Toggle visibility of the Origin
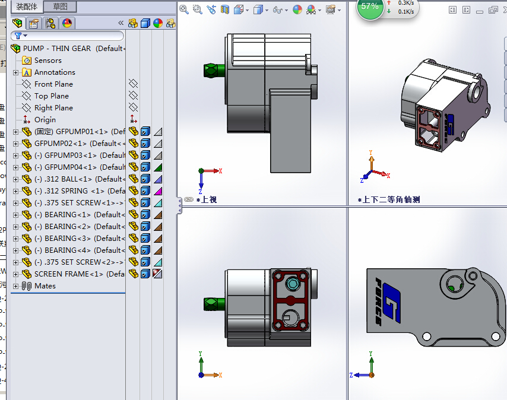 (133, 119)
